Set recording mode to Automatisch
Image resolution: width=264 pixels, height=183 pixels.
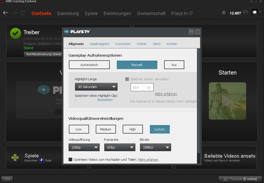coord(89,65)
